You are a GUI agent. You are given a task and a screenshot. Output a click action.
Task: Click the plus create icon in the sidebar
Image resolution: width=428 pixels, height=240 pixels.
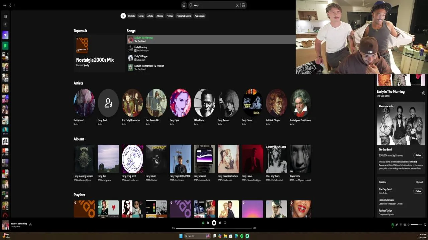pyautogui.click(x=5, y=24)
